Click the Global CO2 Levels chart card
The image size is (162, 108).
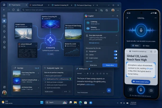72,49
